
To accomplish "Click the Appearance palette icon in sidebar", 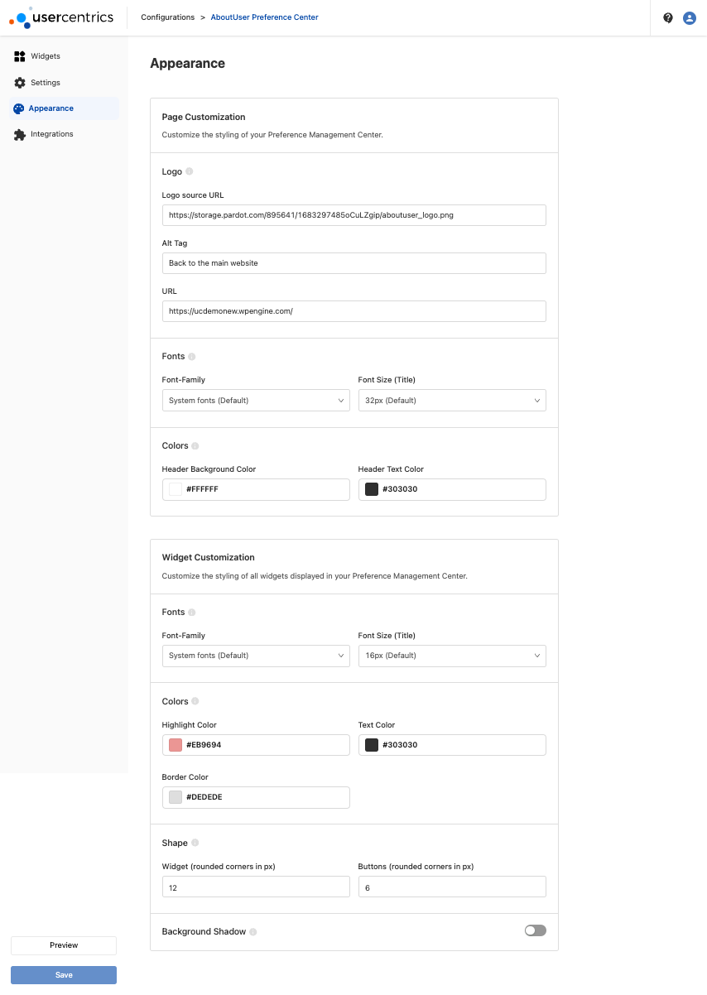I will click(x=18, y=108).
